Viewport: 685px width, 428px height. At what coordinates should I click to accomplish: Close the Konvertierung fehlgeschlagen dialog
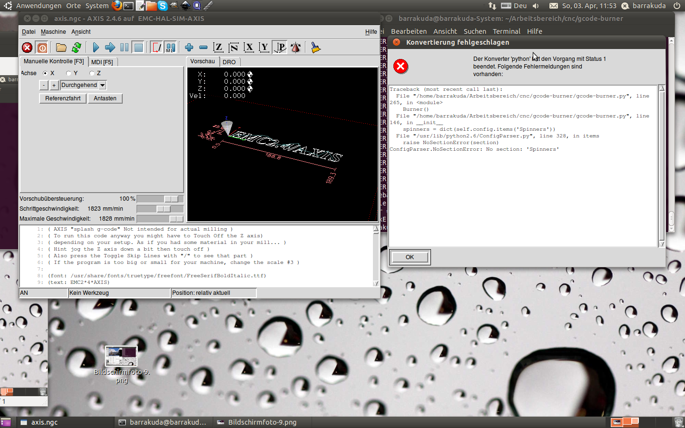(396, 42)
